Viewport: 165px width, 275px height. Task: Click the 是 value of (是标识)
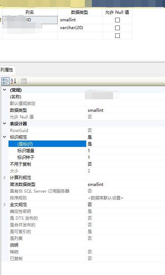point(90,144)
